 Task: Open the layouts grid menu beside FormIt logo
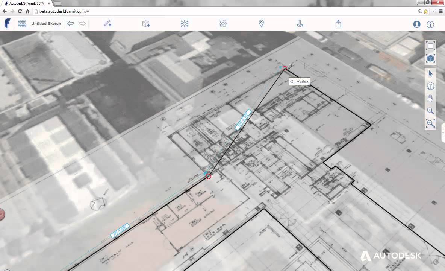pyautogui.click(x=21, y=23)
